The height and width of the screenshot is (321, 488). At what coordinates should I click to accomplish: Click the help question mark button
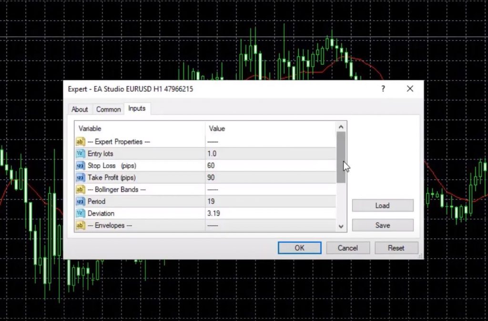[x=383, y=89]
